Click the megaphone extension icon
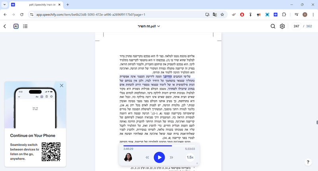 pos(259,15)
